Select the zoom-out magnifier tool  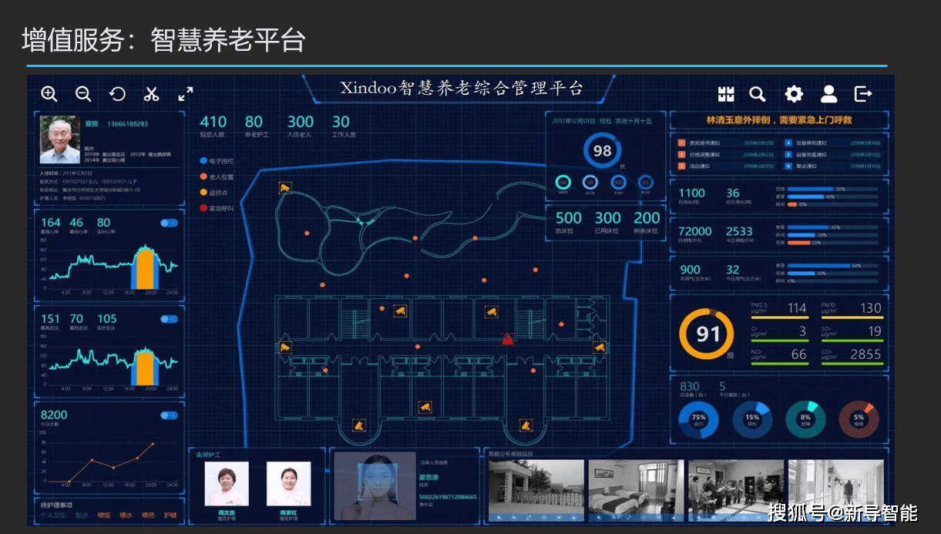[83, 93]
